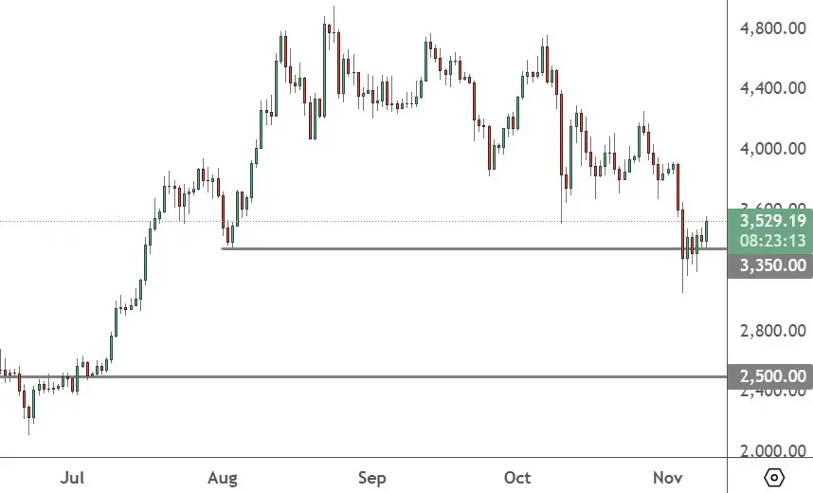Click the 4,800.00 price scale label
This screenshot has width=813, height=493.
774,27
